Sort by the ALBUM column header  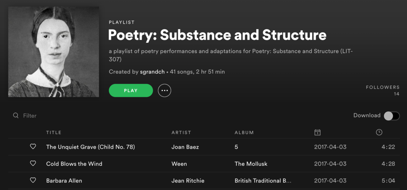coord(244,133)
